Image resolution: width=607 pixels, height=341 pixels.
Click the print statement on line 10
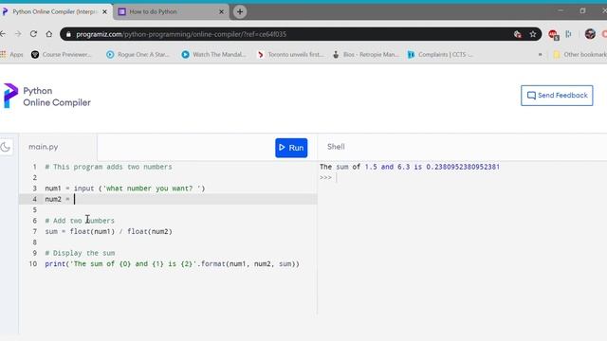pos(173,264)
